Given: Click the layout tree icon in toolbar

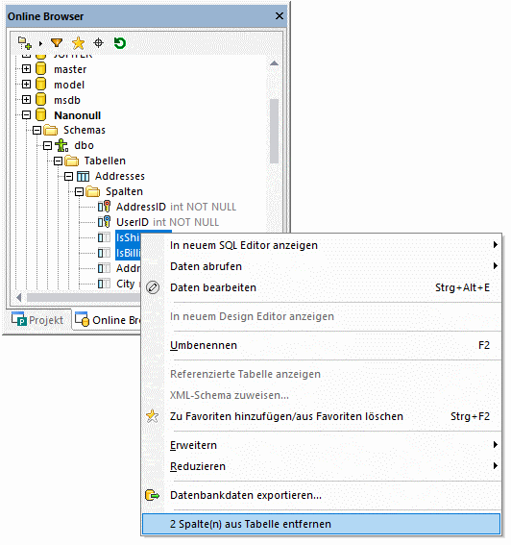Looking at the screenshot, I should click(x=25, y=43).
